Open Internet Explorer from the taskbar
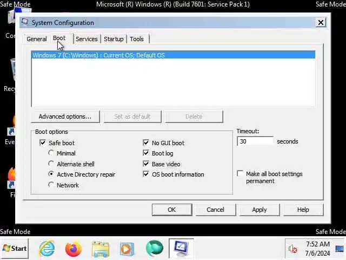The width and height of the screenshot is (346, 260). tap(47, 248)
